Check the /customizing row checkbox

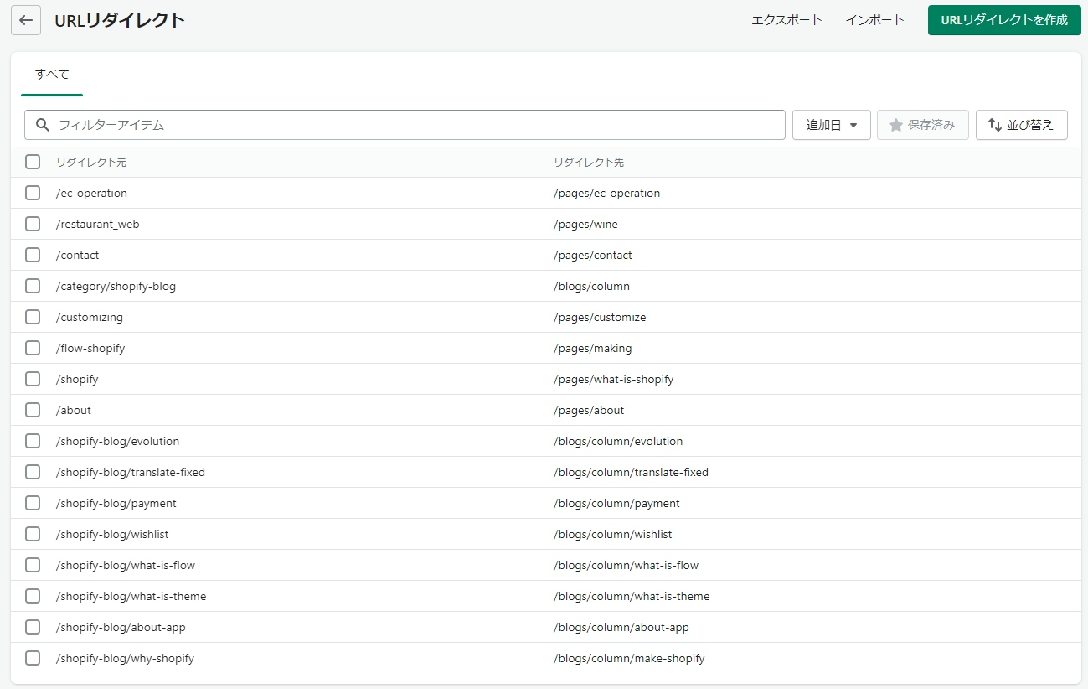pyautogui.click(x=33, y=317)
